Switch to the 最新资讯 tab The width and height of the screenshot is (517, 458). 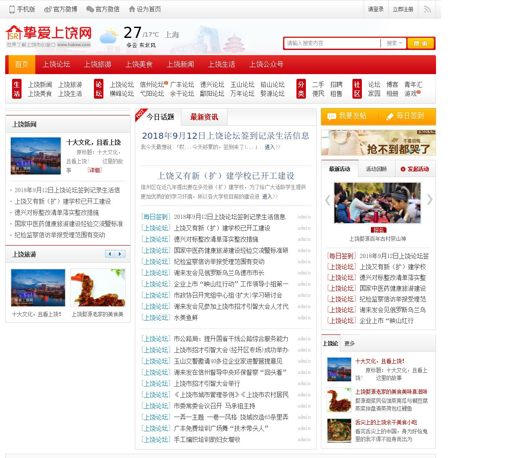click(204, 117)
